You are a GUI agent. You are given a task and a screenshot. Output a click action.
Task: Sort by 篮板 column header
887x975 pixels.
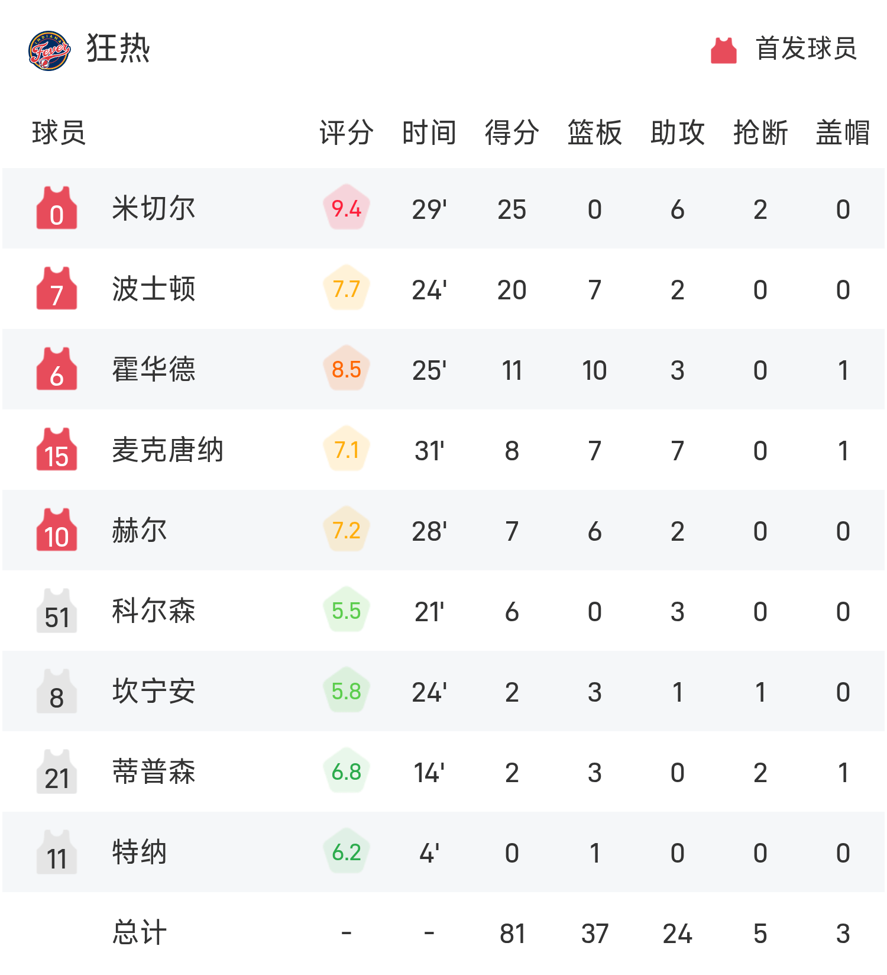pos(595,133)
